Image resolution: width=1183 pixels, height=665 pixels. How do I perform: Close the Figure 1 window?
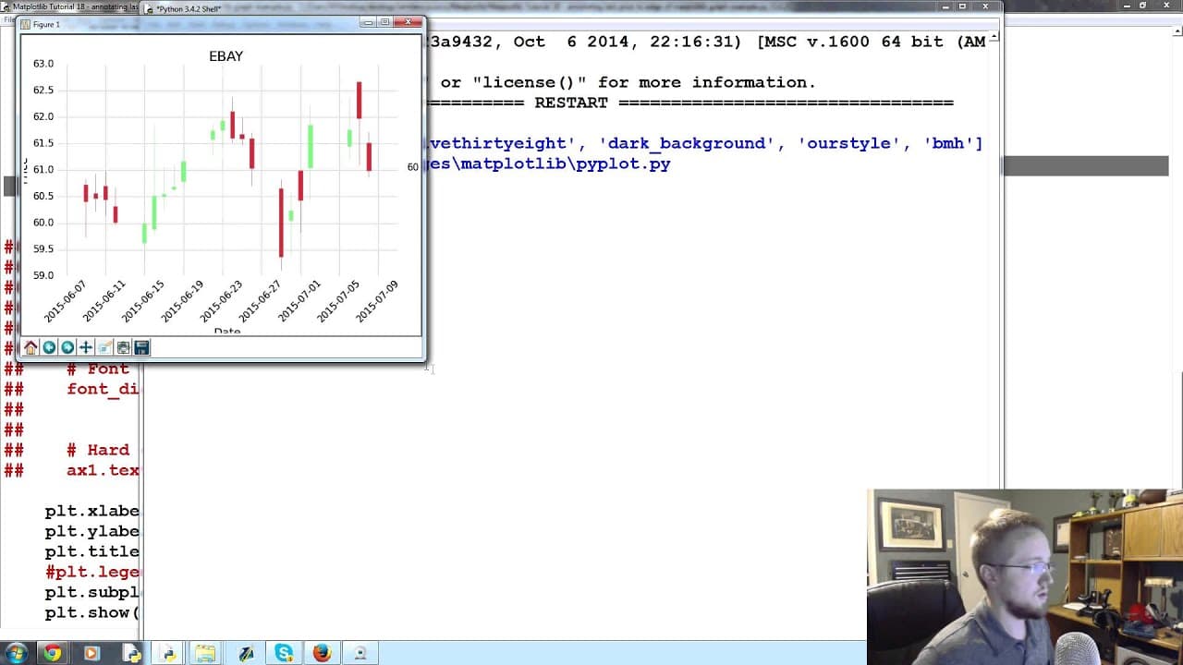point(409,22)
